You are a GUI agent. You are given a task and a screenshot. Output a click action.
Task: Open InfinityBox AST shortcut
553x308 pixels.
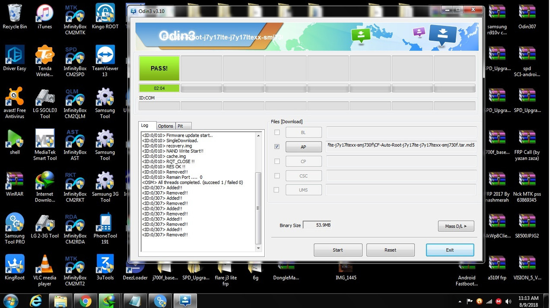coord(75,145)
